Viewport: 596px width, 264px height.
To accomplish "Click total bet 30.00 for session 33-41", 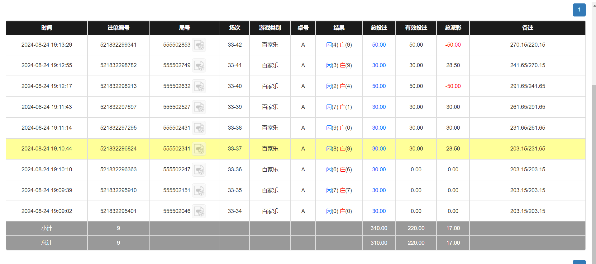I will coord(379,65).
